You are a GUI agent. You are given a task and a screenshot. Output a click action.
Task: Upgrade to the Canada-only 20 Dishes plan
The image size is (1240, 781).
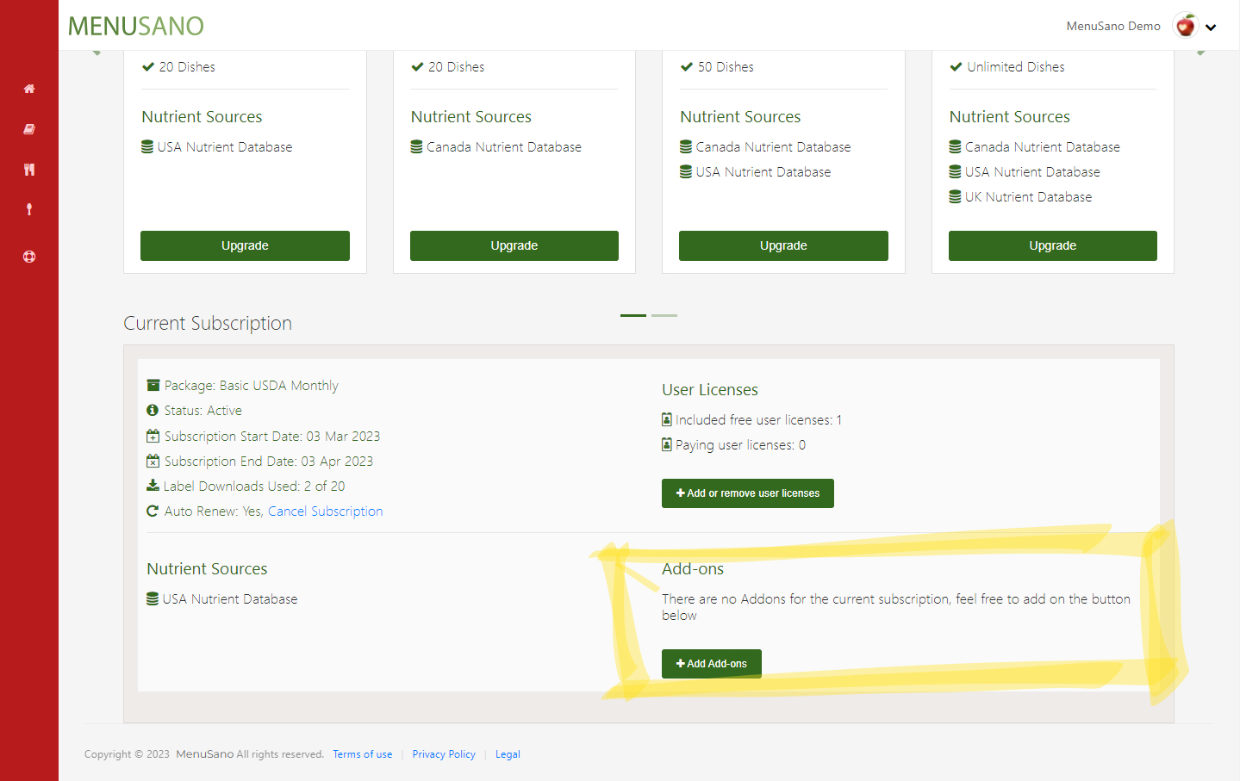coord(514,245)
